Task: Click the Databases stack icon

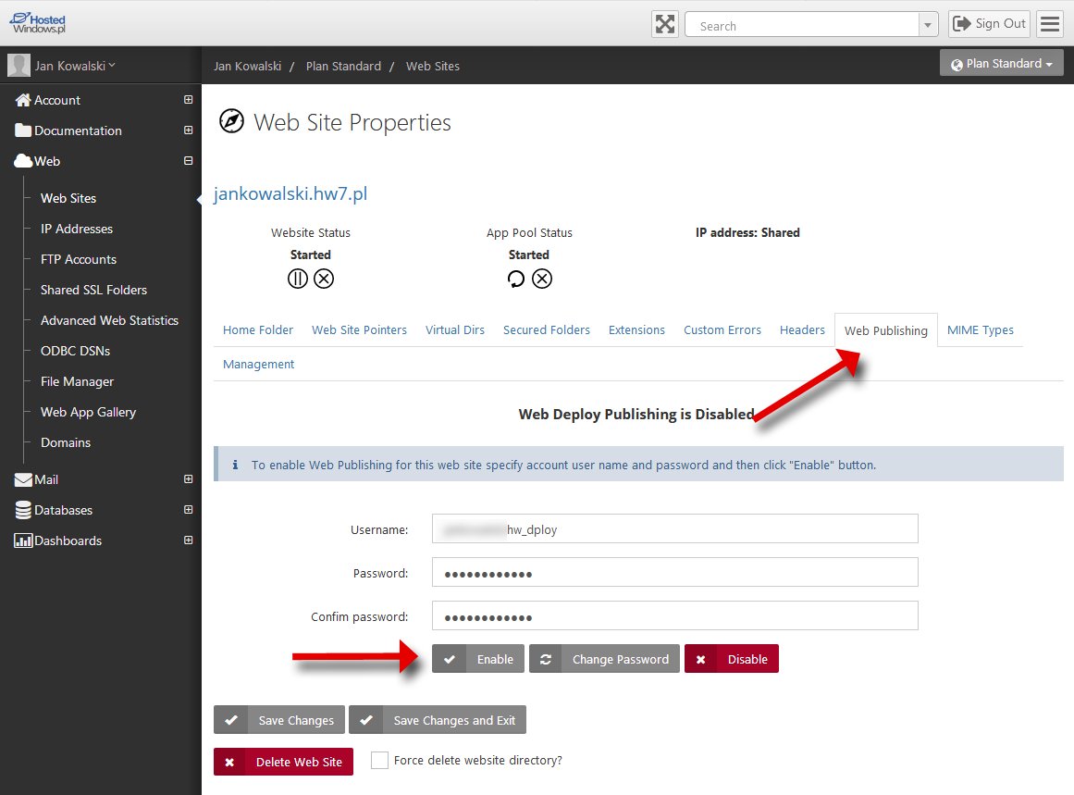Action: pos(23,510)
